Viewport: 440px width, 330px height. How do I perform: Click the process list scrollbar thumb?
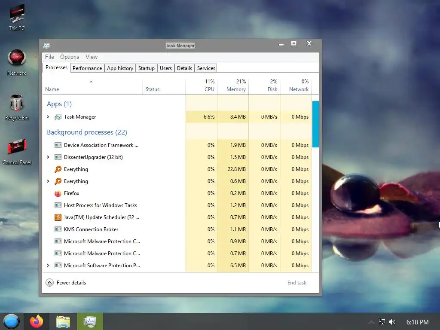(x=315, y=124)
